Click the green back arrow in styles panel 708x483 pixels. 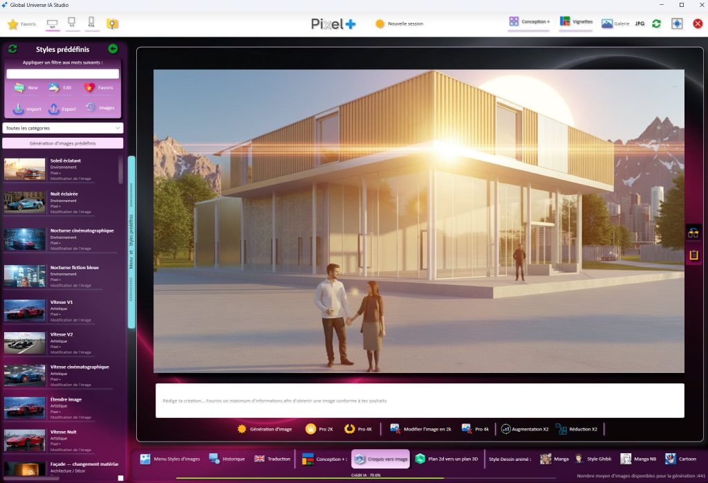(113, 49)
